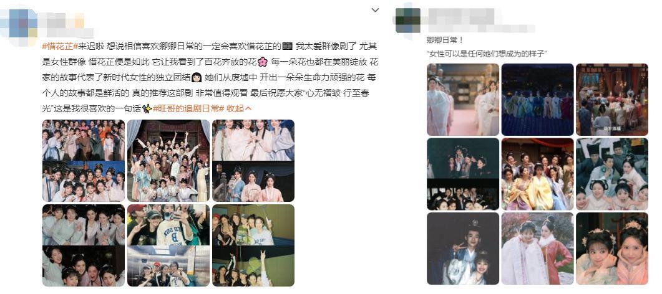Open the right post author's blurred avatar
This screenshot has height=294, width=662.
(408, 20)
